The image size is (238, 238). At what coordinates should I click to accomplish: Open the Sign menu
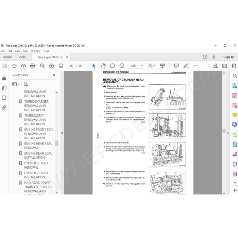click(x=26, y=51)
